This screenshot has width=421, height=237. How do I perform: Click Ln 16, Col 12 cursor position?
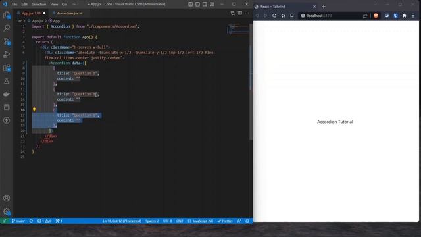click(x=122, y=221)
